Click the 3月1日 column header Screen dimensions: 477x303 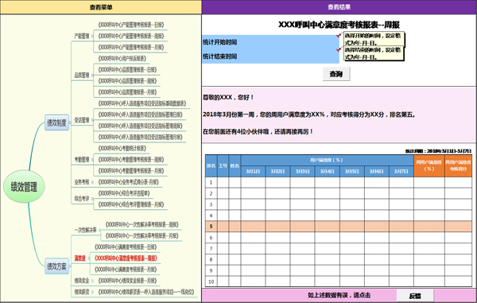point(253,172)
